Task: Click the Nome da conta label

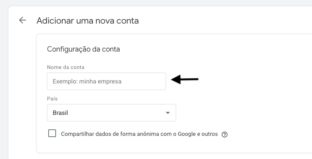Action: [66, 67]
